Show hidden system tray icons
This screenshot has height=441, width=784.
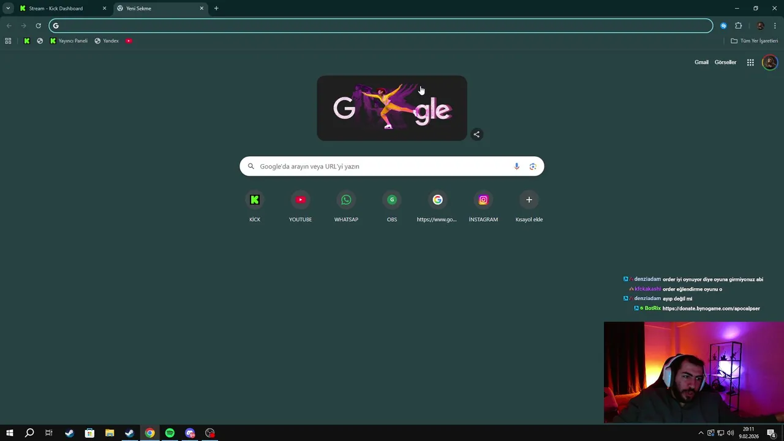coord(701,433)
